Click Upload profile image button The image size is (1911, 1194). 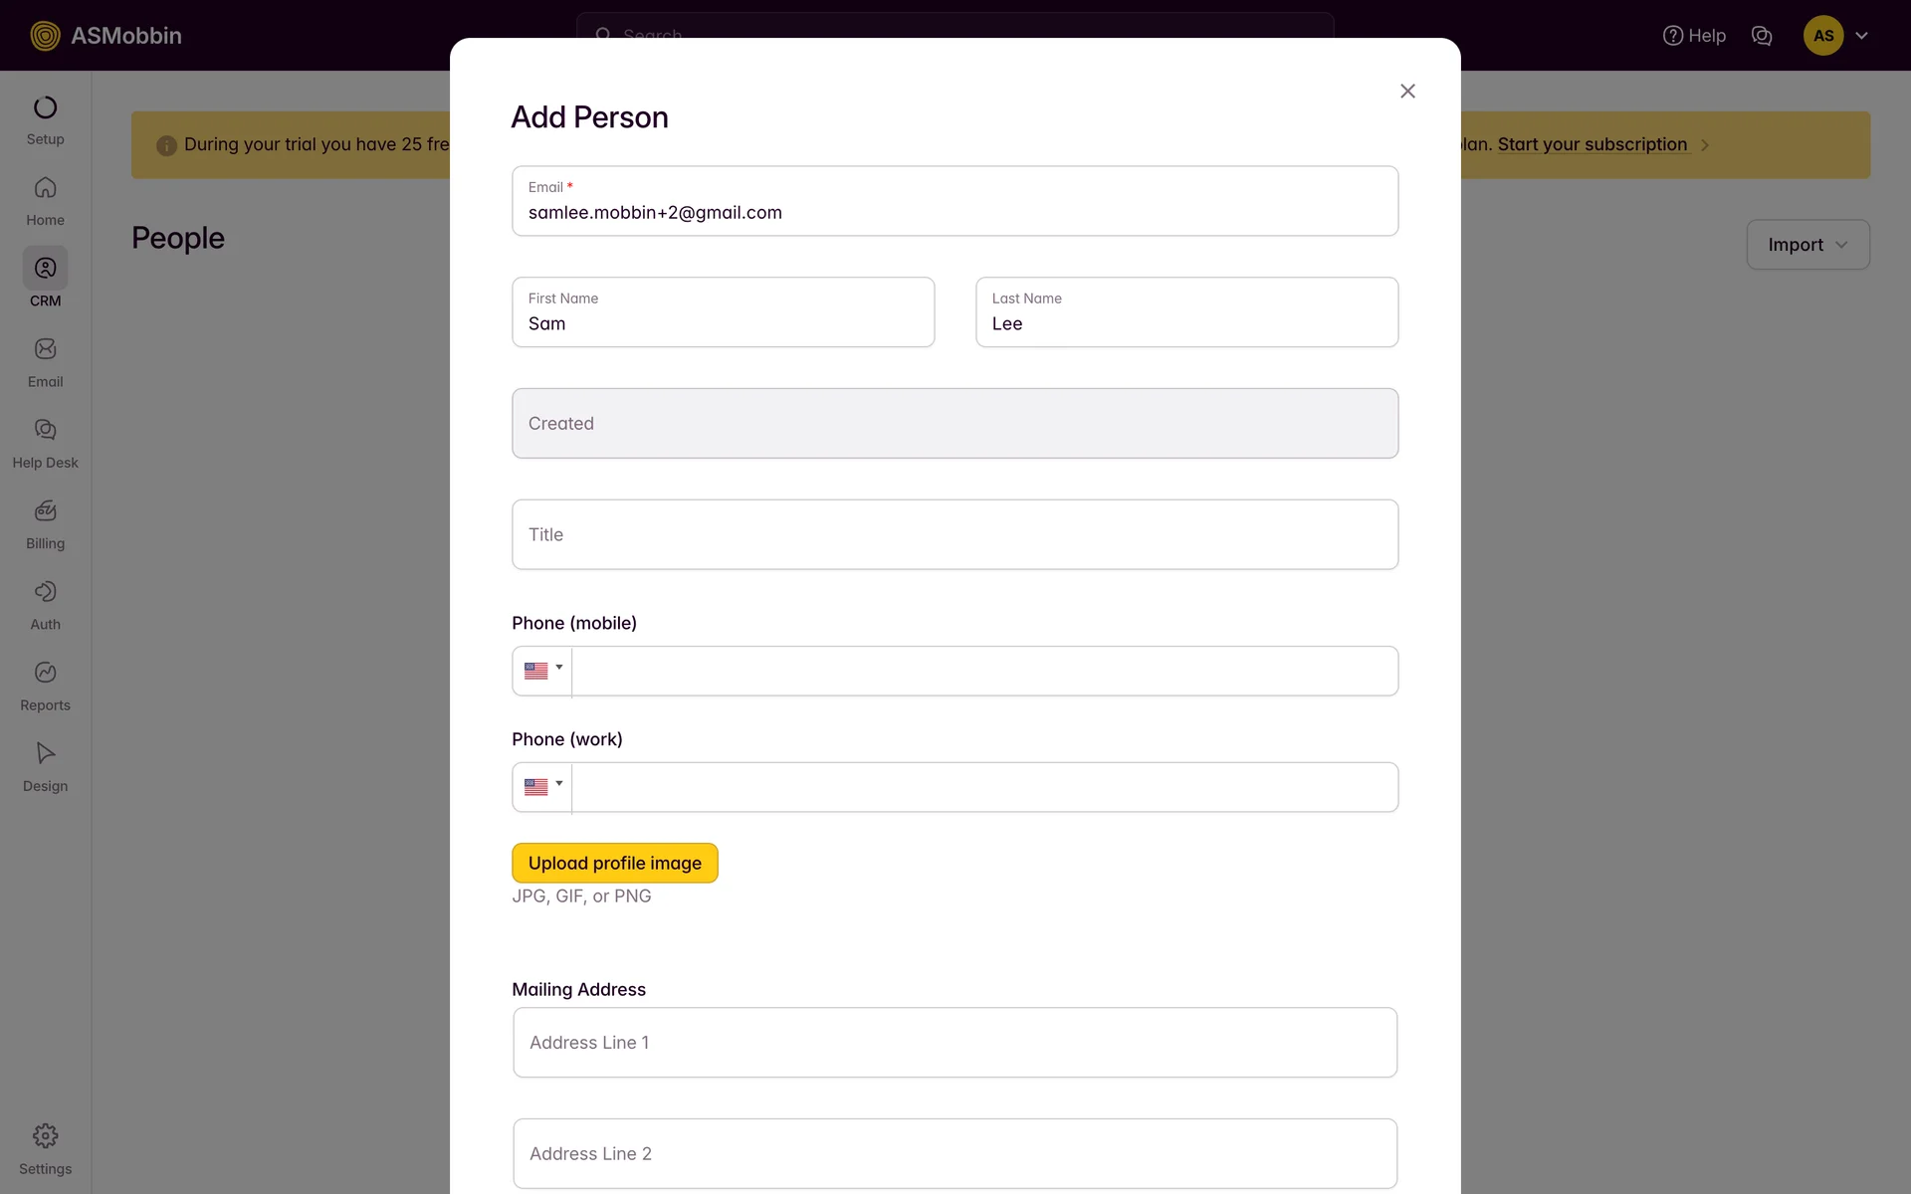(614, 863)
